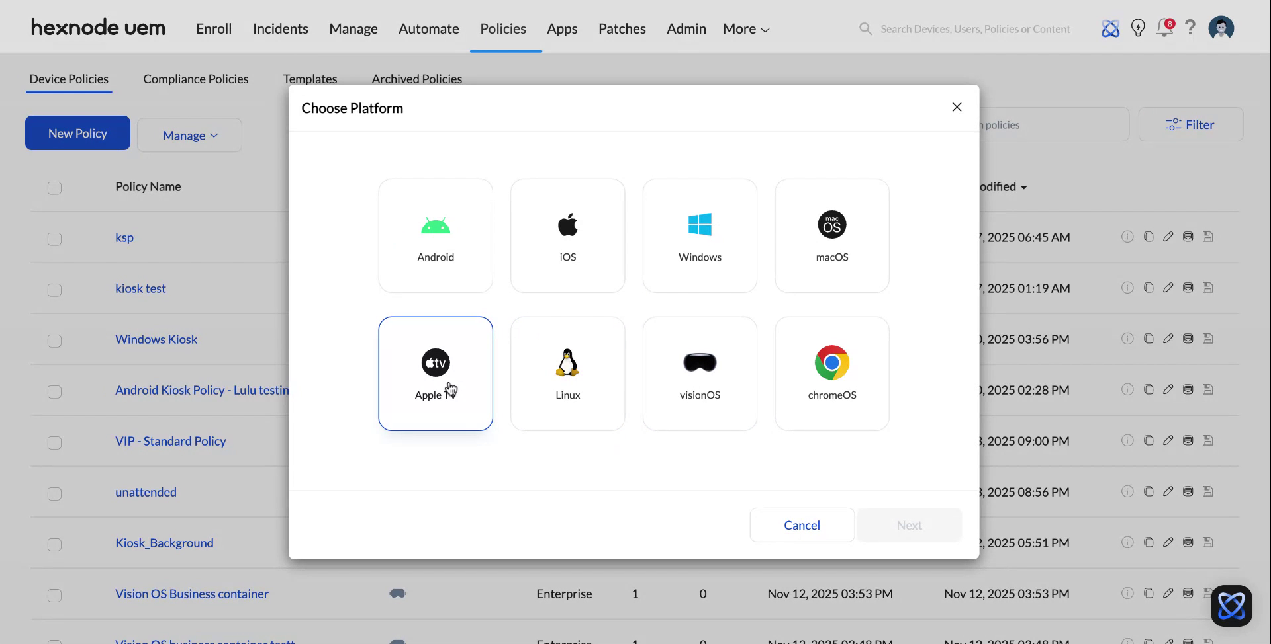Screen dimensions: 1271x644
Task: Tick the checkbox for VIP - Standard Policy
Action: pos(54,443)
